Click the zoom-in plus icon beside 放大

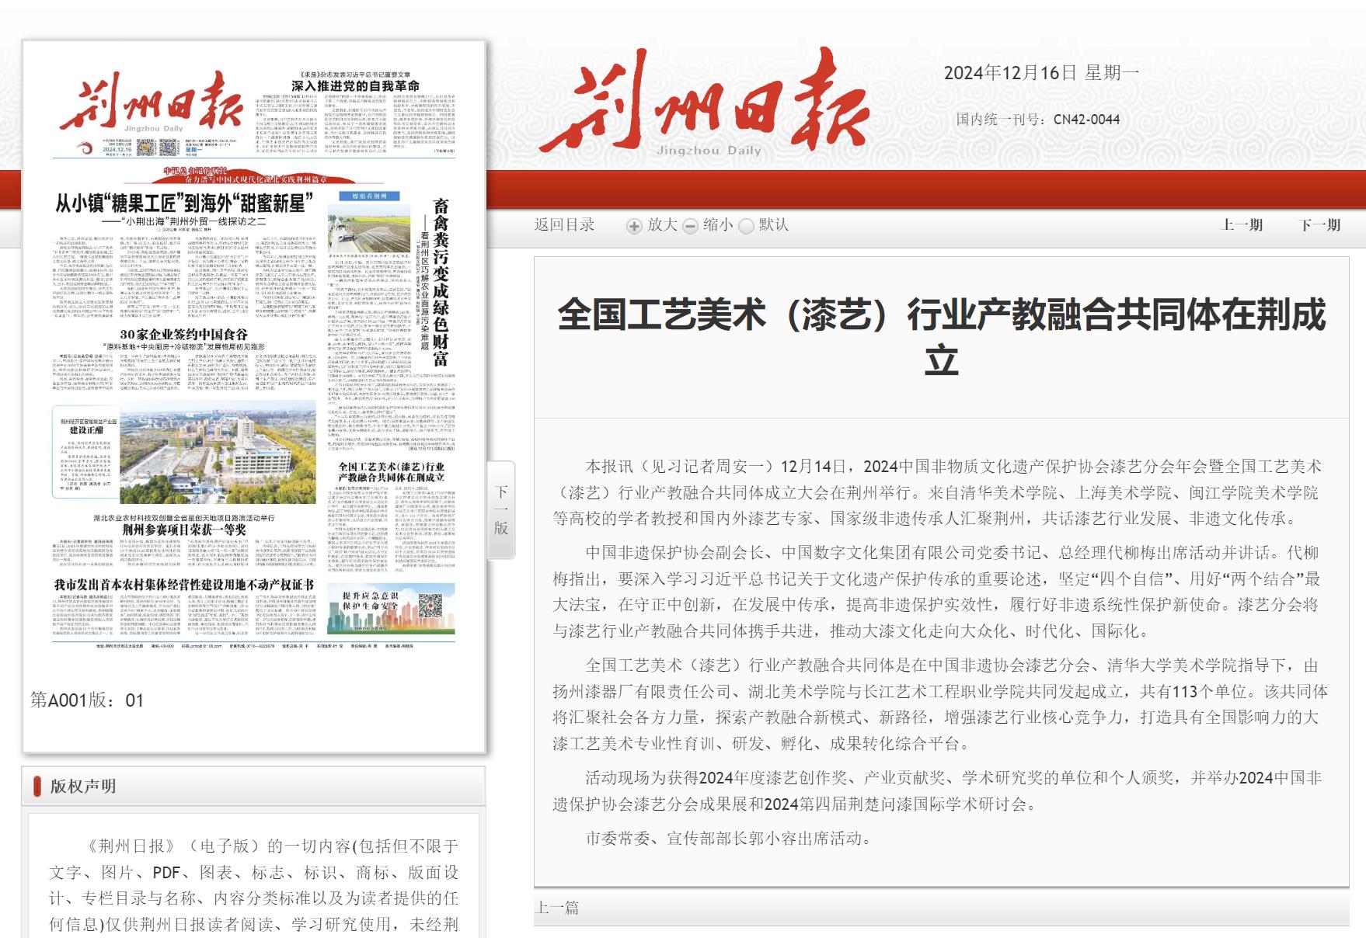tap(635, 226)
